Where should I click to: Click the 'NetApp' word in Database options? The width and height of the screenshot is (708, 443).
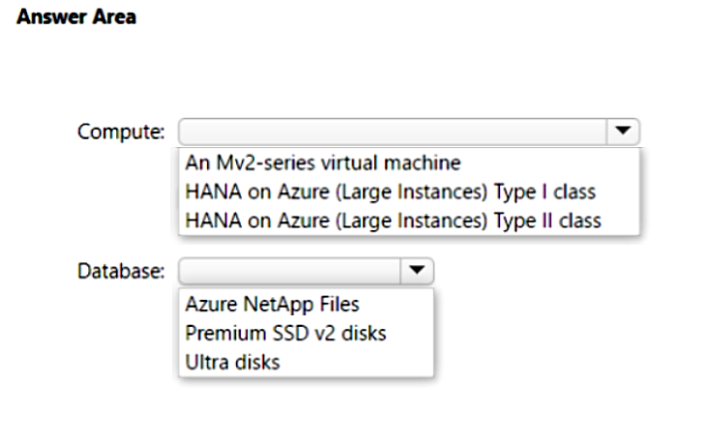[279, 305]
